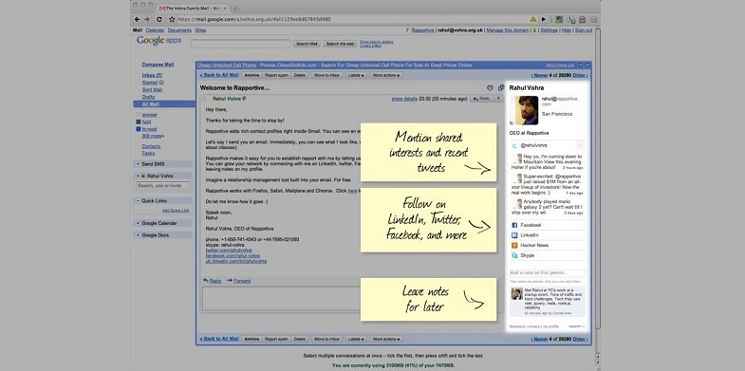Click the Archive button in the top toolbar
Screen dimensions: 745x371
click(251, 75)
